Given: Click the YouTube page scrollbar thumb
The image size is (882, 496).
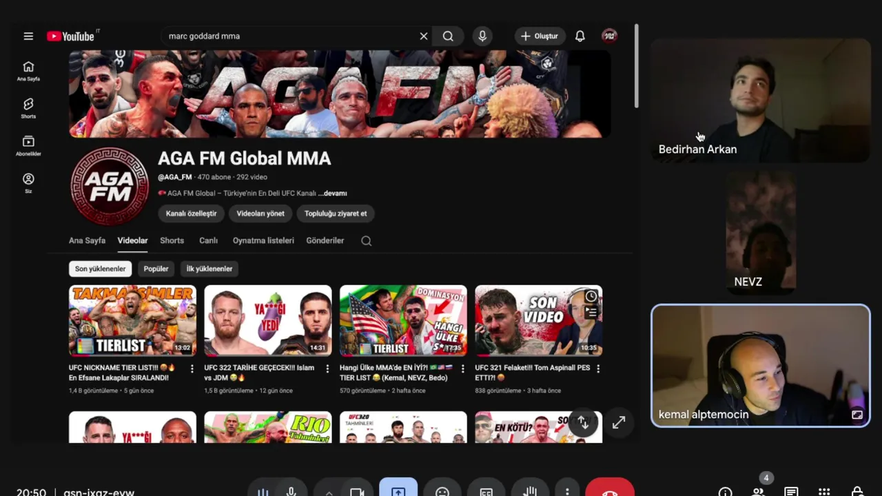Looking at the screenshot, I should pos(637,66).
